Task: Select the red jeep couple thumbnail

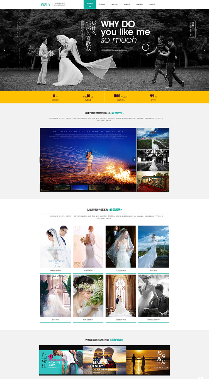Action: (153, 182)
